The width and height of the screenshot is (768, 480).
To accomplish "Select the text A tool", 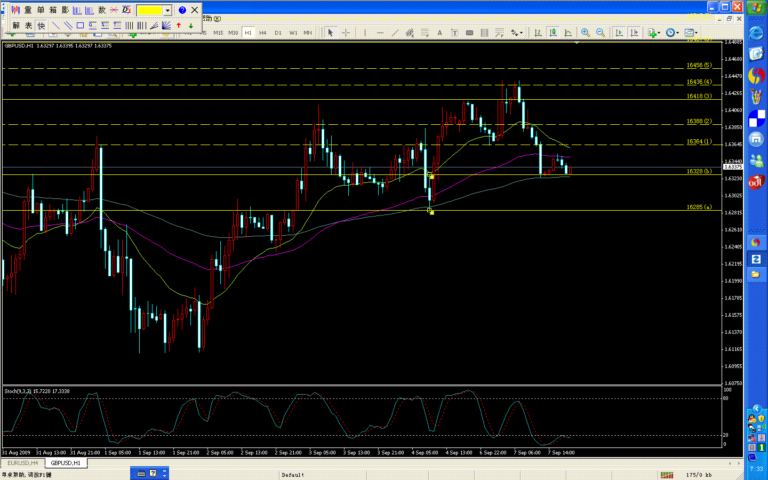I will coord(439,33).
